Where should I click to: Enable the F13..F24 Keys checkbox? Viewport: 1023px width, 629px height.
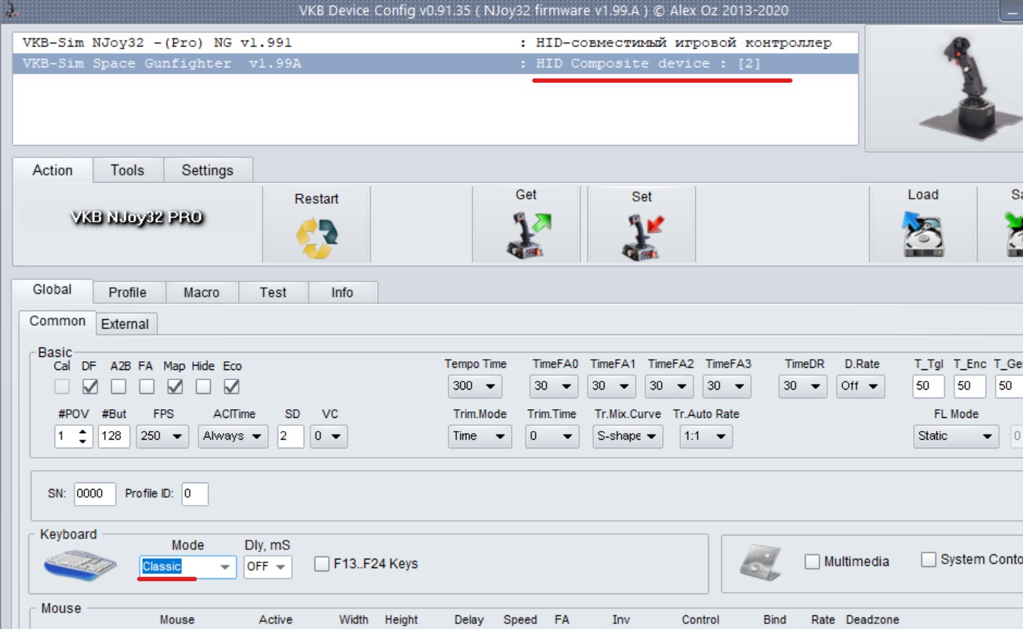click(x=322, y=564)
